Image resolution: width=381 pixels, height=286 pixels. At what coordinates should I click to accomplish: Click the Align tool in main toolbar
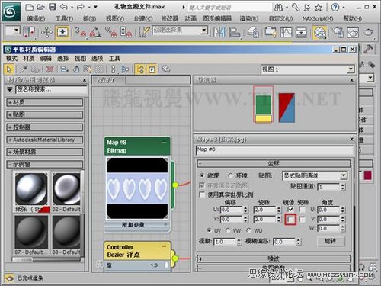click(235, 32)
